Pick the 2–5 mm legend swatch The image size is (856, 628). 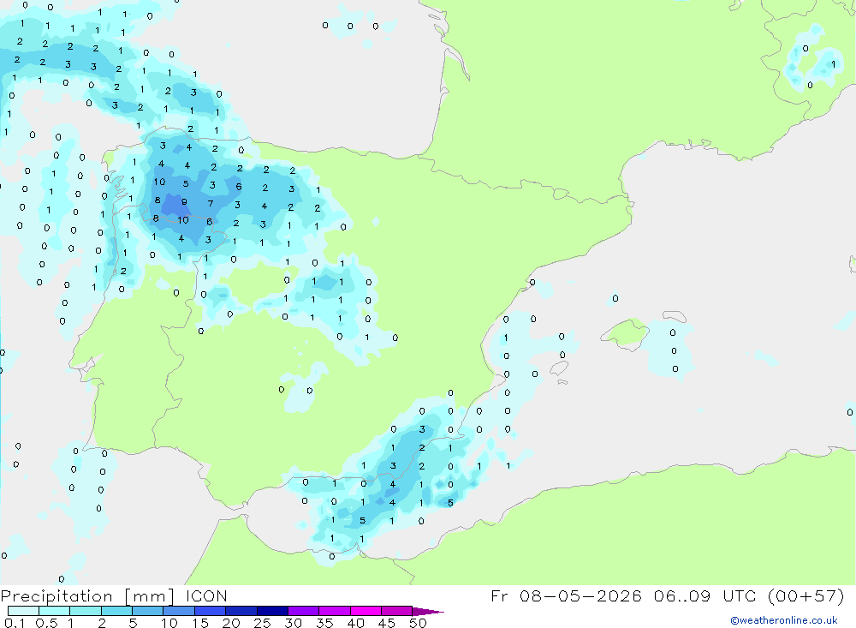pyautogui.click(x=116, y=611)
